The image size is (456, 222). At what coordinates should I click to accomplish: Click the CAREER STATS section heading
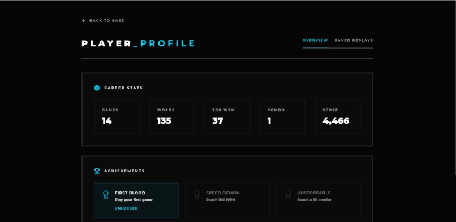[x=123, y=88]
